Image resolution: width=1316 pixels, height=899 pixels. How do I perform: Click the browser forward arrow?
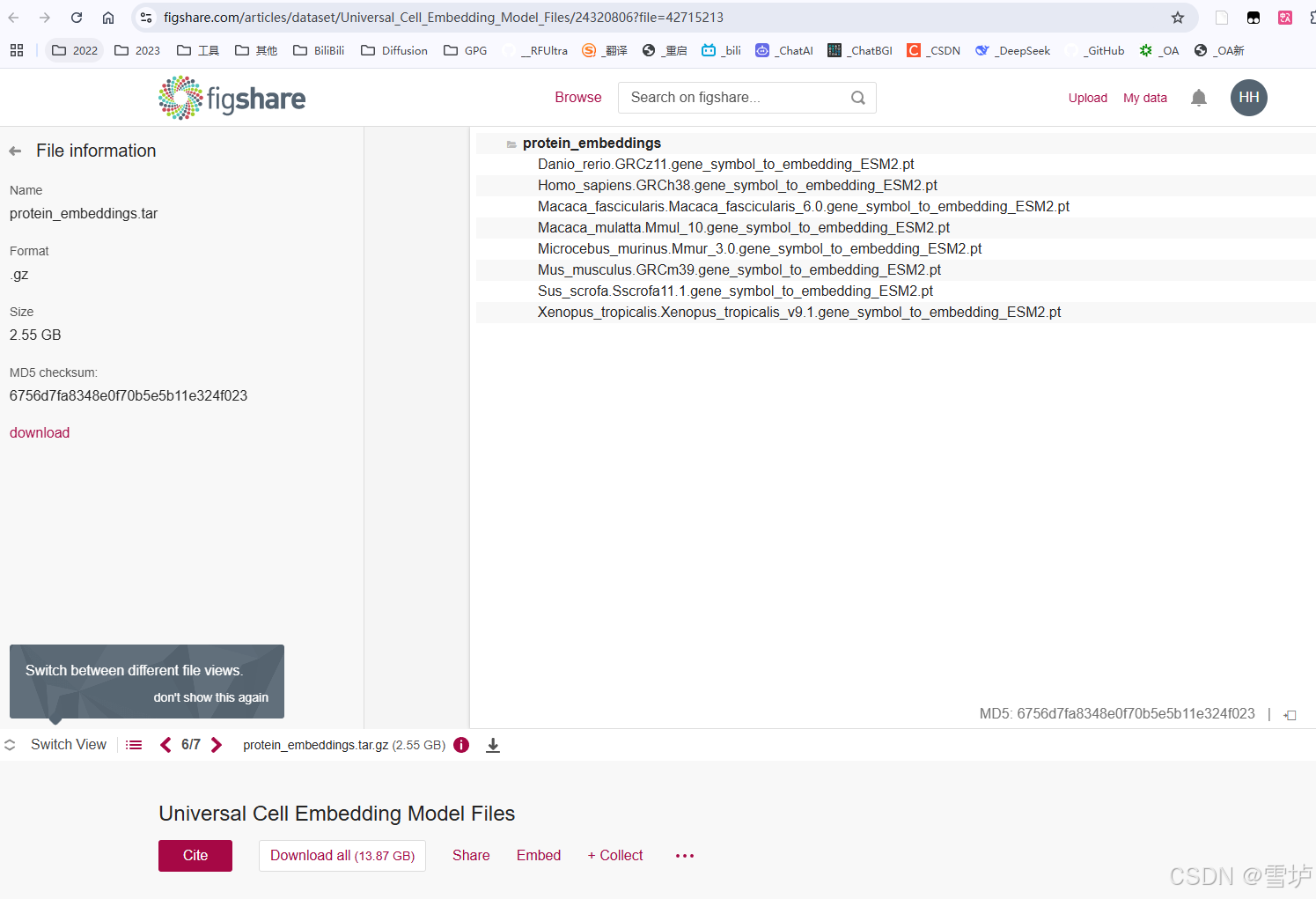click(x=45, y=18)
